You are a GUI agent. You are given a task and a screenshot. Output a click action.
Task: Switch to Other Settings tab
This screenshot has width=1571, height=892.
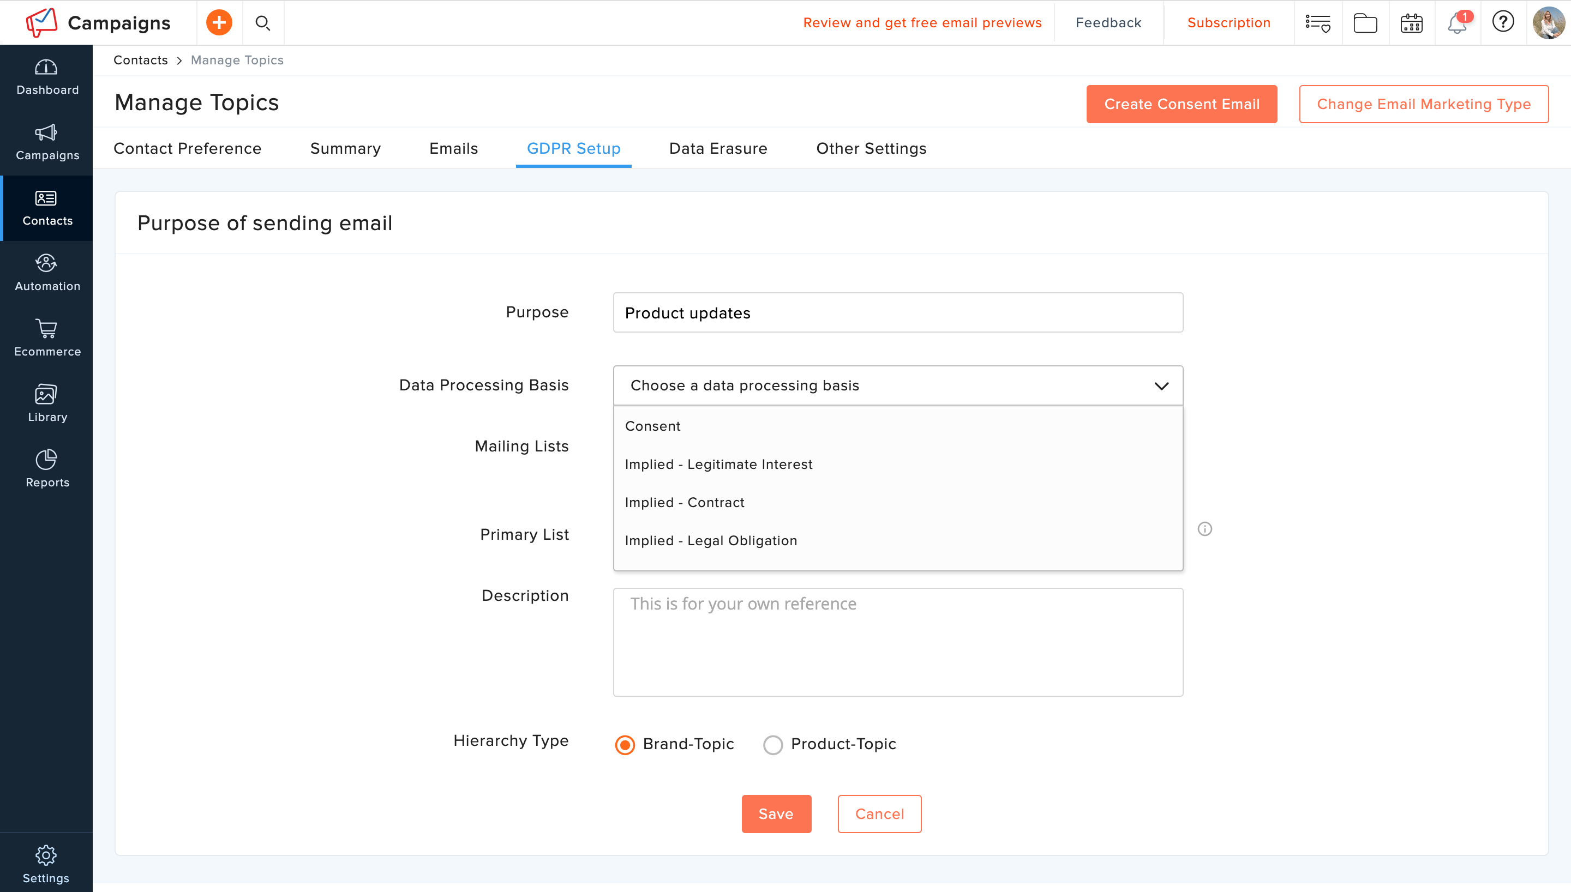(871, 148)
